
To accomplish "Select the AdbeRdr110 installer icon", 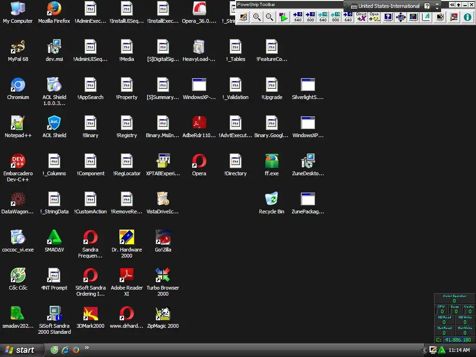I will [199, 126].
